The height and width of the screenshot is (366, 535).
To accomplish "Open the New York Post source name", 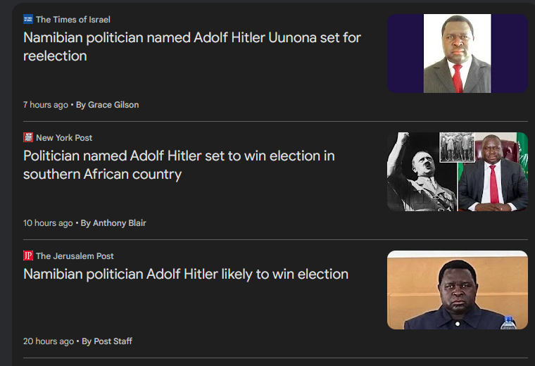I will coord(64,137).
